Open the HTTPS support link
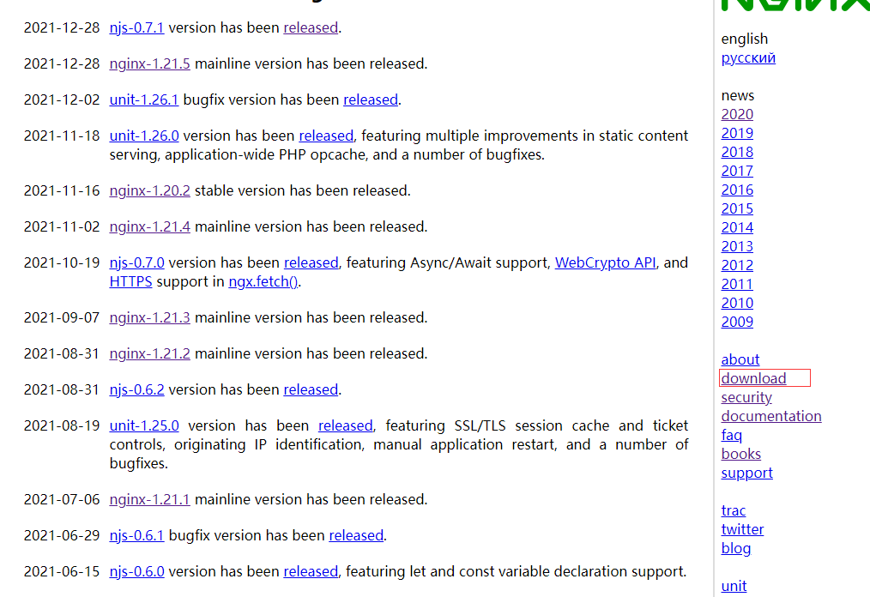The image size is (870, 597). pyautogui.click(x=130, y=282)
